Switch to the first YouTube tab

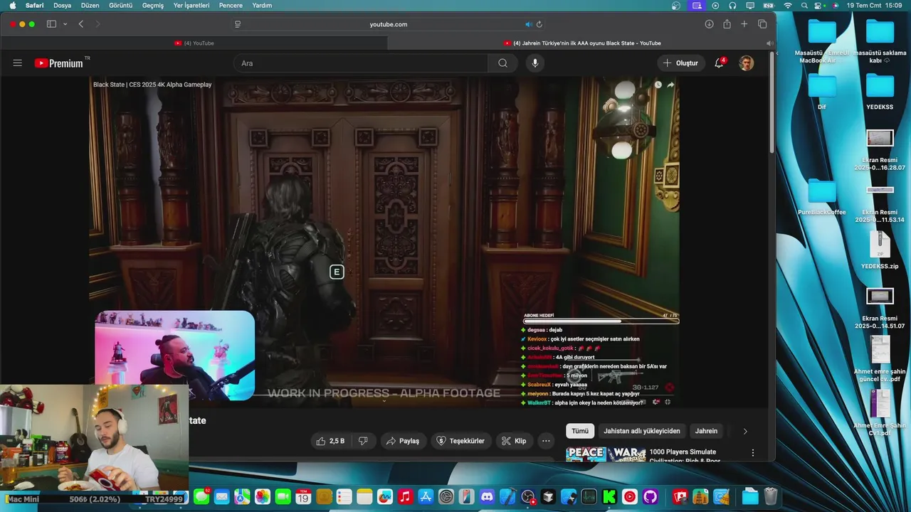pyautogui.click(x=194, y=43)
